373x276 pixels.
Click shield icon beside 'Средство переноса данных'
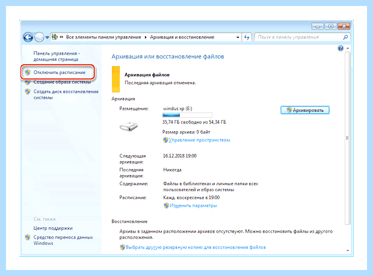tap(28, 238)
